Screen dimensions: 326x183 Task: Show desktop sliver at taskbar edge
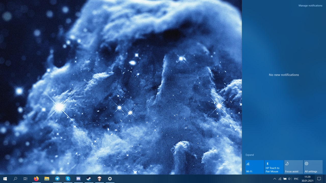click(325, 179)
